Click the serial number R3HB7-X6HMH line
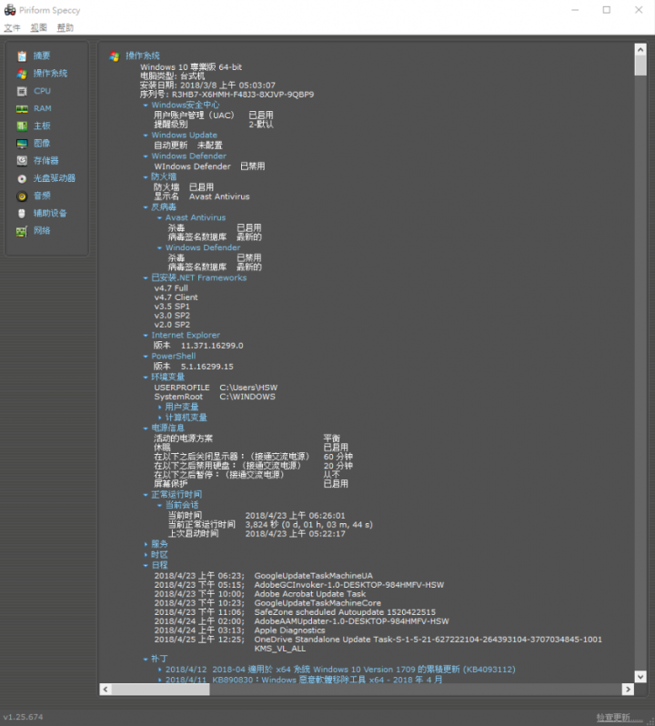This screenshot has width=655, height=726. tap(227, 95)
